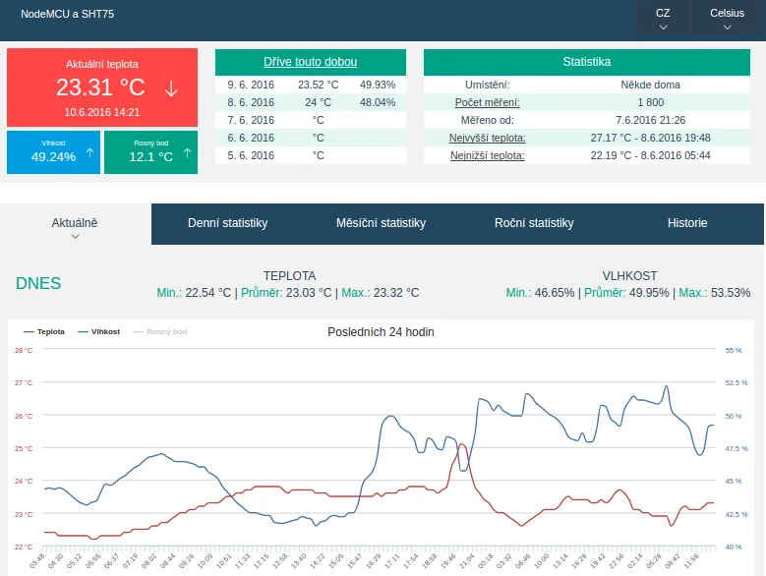766x576 pixels.
Task: Click the dew point up-arrow icon
Action: tap(187, 153)
